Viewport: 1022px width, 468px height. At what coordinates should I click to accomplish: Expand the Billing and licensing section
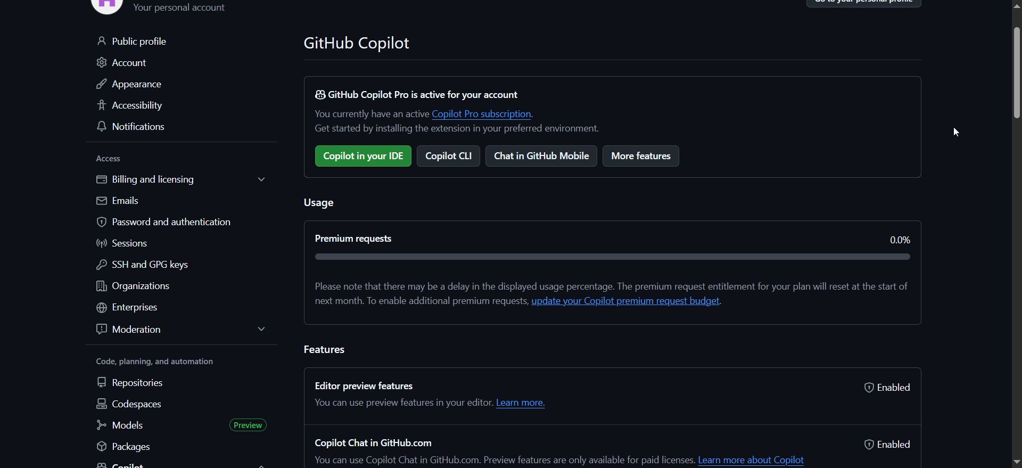261,179
